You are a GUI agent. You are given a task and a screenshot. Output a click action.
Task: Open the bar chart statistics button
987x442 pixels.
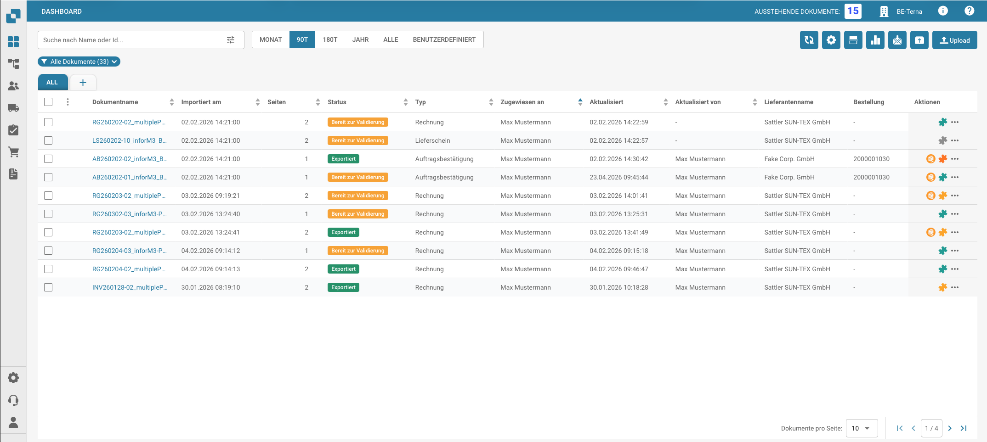(x=875, y=40)
